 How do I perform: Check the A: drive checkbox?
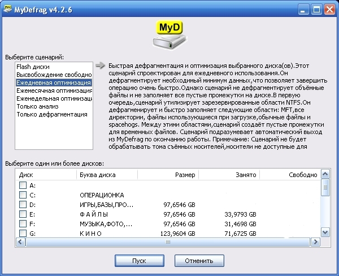[23, 186]
